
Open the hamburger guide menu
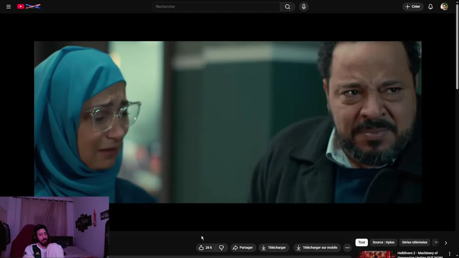tap(9, 6)
